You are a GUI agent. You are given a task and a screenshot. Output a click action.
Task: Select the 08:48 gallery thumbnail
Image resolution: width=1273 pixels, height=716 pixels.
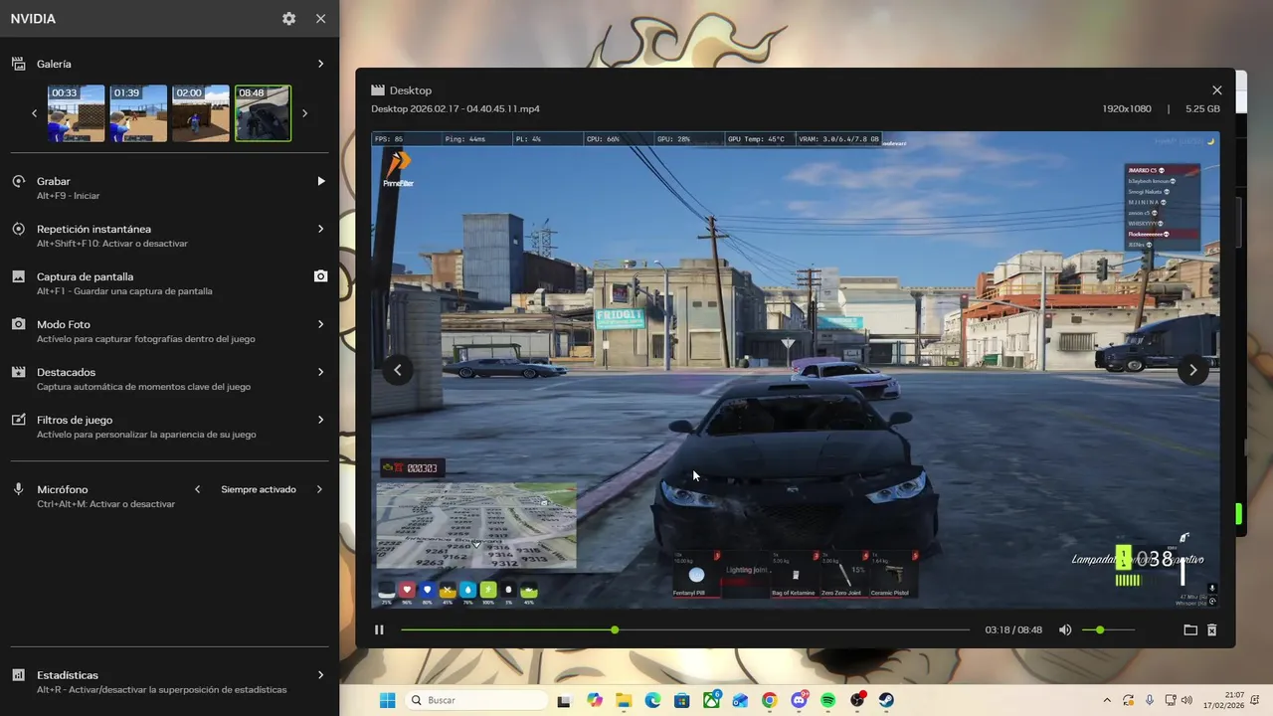coord(263,113)
